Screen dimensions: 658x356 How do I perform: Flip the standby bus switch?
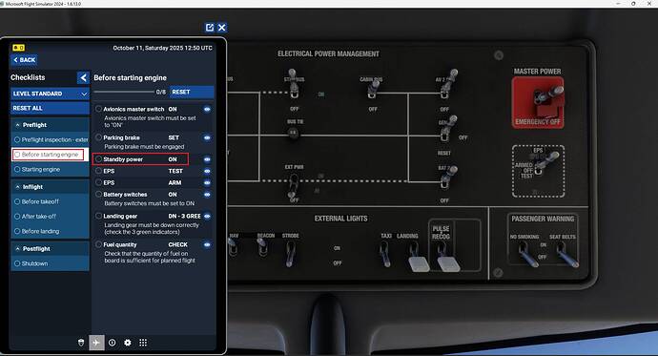[294, 85]
